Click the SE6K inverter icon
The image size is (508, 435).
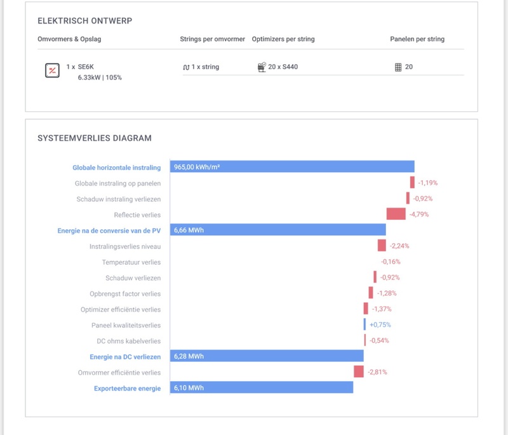tap(52, 70)
